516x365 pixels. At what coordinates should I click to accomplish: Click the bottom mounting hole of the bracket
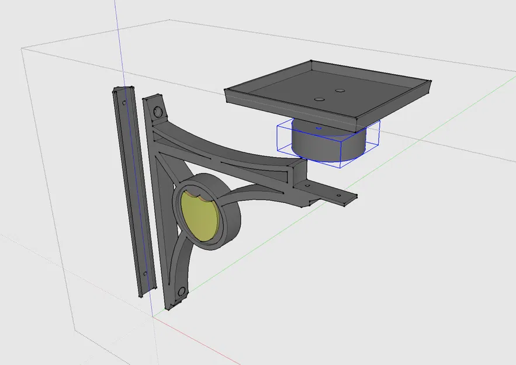point(181,291)
